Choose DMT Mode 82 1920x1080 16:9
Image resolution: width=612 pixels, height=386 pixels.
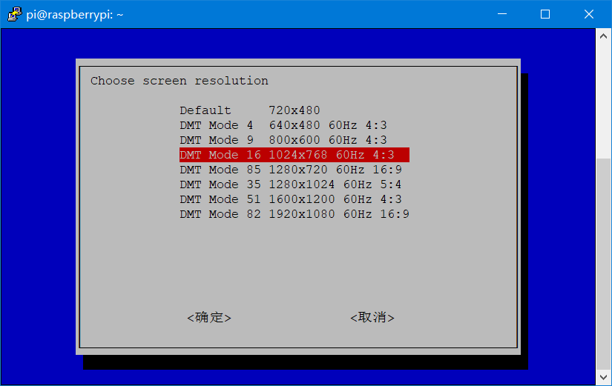tap(295, 214)
